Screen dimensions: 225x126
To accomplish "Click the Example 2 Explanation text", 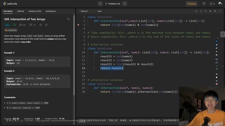I will coord(28,84).
